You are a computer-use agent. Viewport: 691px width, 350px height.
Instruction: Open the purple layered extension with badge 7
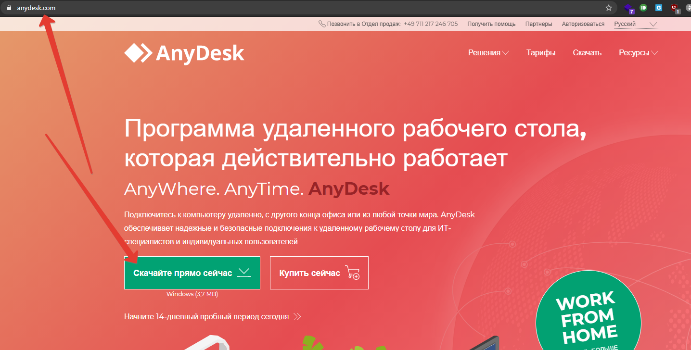[x=628, y=8]
